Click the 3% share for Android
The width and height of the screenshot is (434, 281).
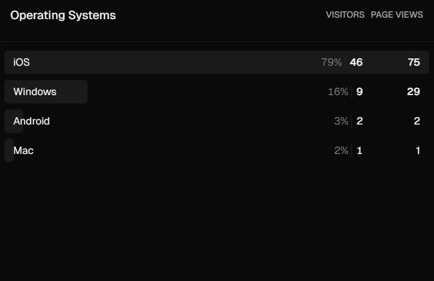(341, 121)
